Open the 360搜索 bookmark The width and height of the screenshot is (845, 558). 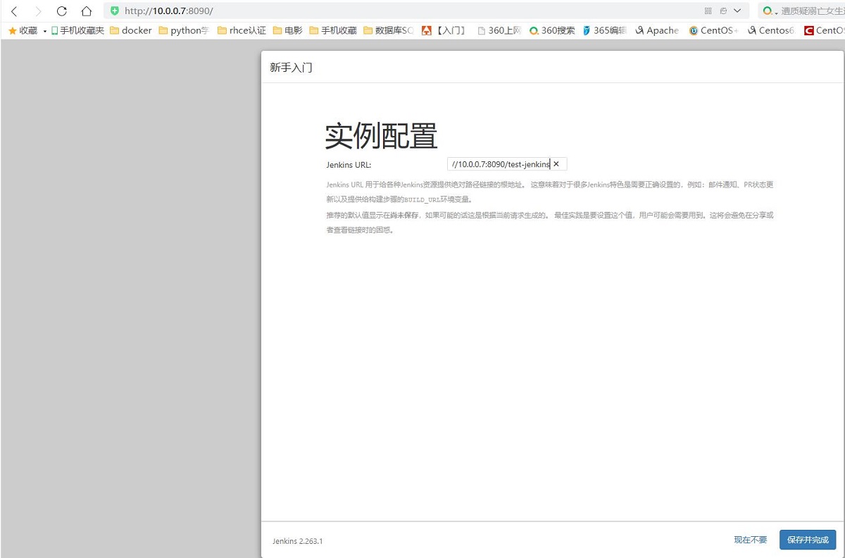click(x=552, y=30)
